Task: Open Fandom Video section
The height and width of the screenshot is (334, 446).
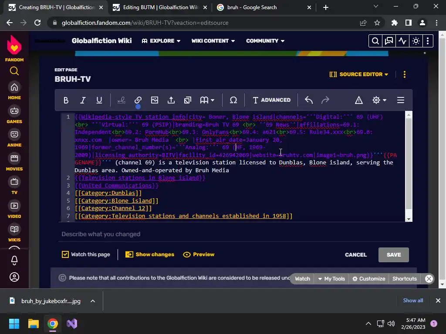Action: [x=14, y=210]
